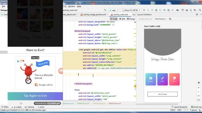
Task: Click the Camera button in layout preview
Action: [x=151, y=79]
